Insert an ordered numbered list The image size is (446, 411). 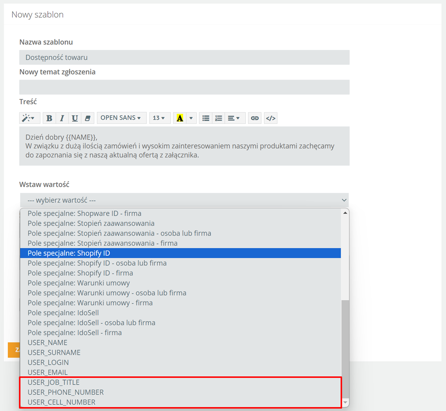[218, 118]
